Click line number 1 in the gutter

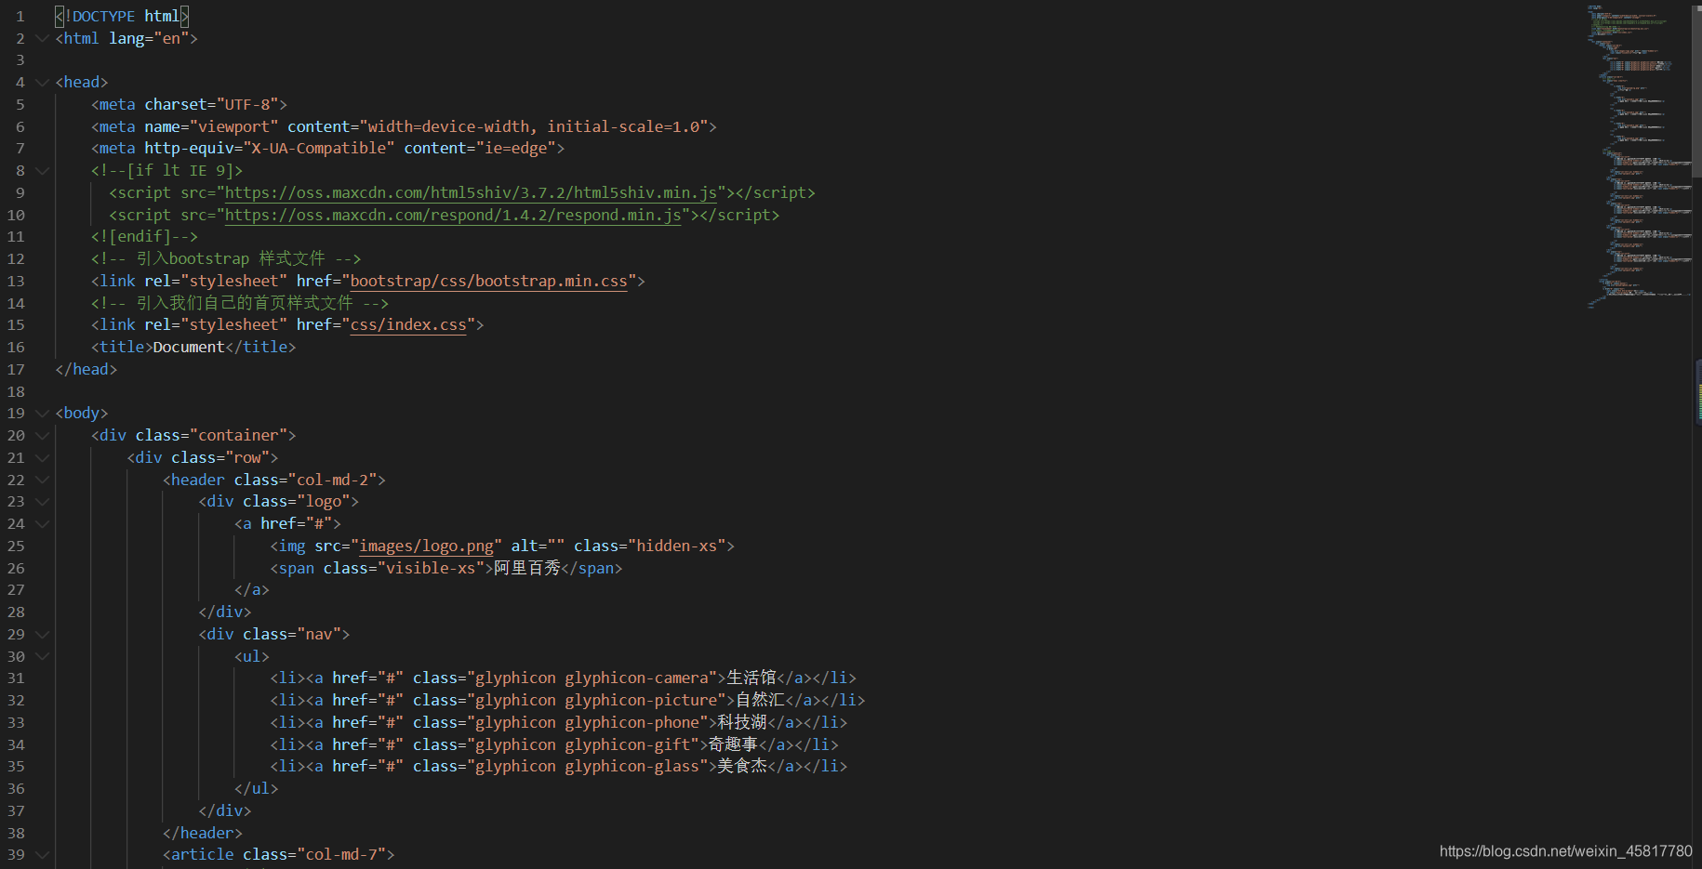point(20,16)
